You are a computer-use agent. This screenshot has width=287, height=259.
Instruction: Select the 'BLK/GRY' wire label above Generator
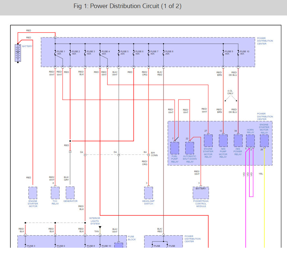pyautogui.click(x=66, y=178)
